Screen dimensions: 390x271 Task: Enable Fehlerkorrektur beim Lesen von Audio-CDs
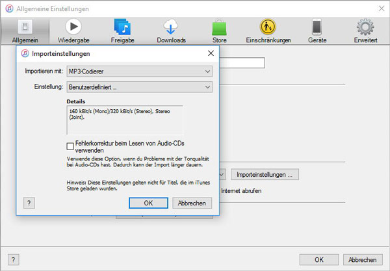click(70, 146)
